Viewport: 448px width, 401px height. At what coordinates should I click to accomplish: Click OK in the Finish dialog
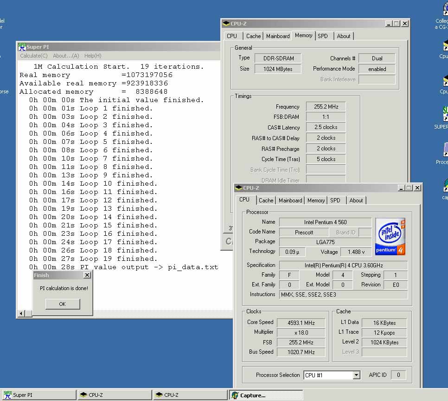[63, 304]
